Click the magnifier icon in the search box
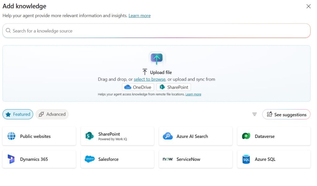 pyautogui.click(x=8, y=31)
